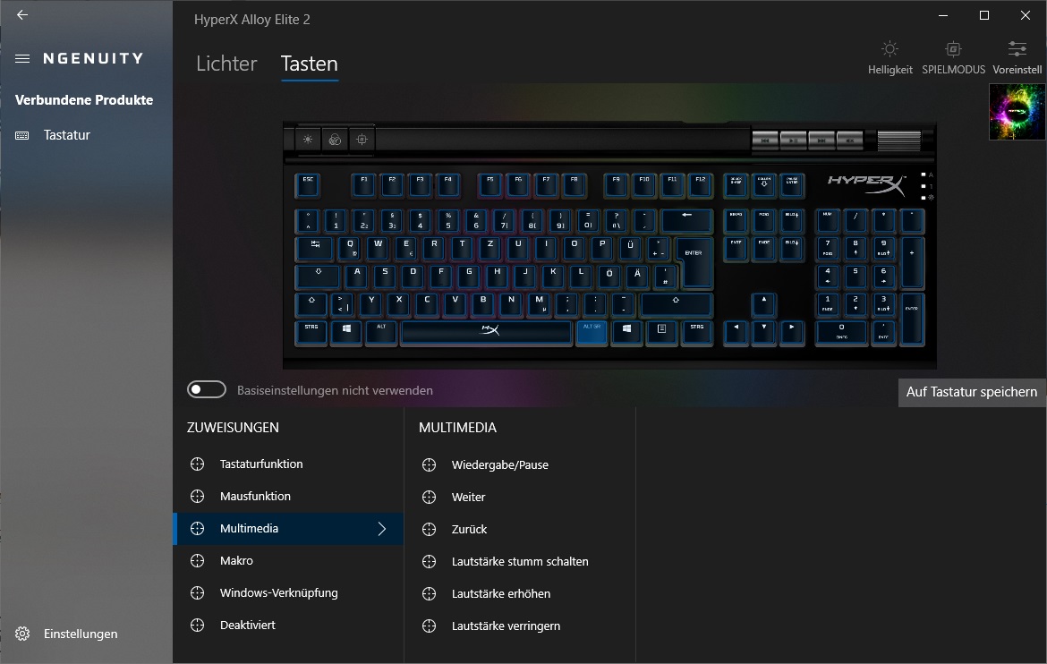This screenshot has height=664, width=1047.
Task: Select the up arrow key
Action: tap(764, 304)
